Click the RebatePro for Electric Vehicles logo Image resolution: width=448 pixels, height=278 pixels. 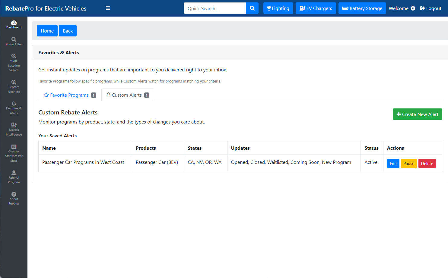click(x=46, y=8)
